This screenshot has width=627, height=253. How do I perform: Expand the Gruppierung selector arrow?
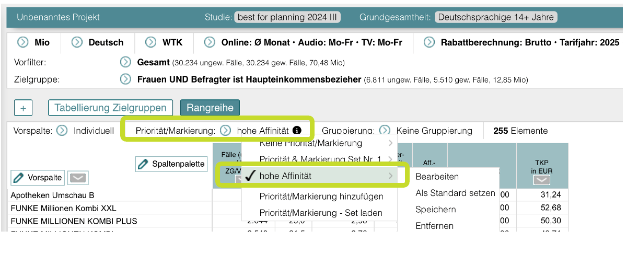click(x=385, y=131)
